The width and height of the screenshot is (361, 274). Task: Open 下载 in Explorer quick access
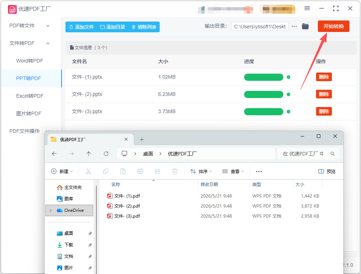pos(65,245)
